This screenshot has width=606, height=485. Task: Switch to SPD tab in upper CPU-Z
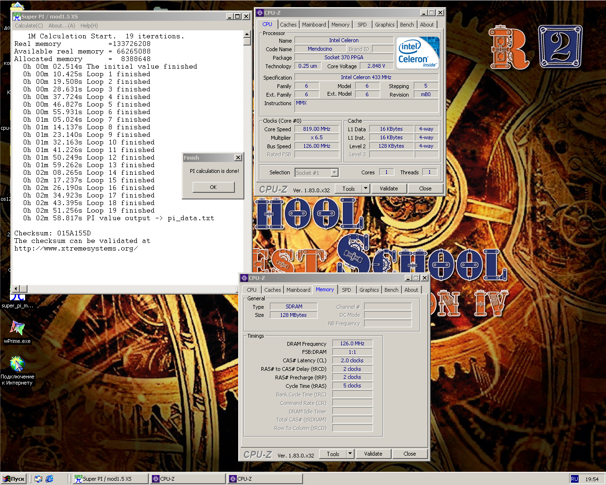[362, 25]
